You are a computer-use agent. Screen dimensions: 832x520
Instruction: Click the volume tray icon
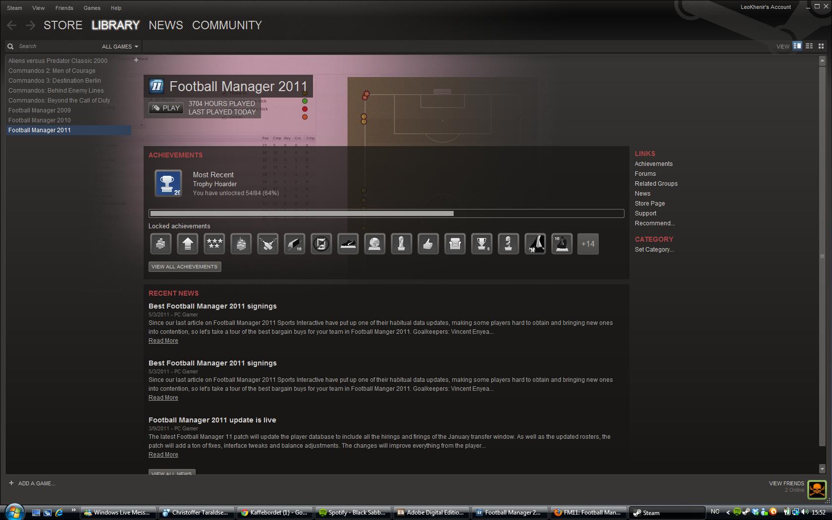point(805,512)
